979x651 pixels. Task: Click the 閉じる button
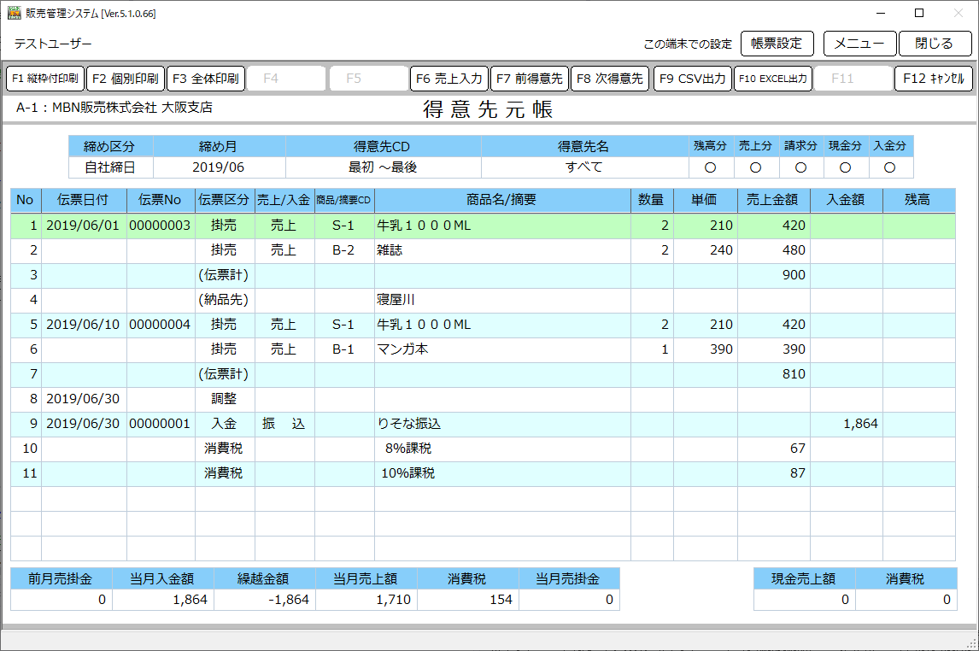click(934, 44)
